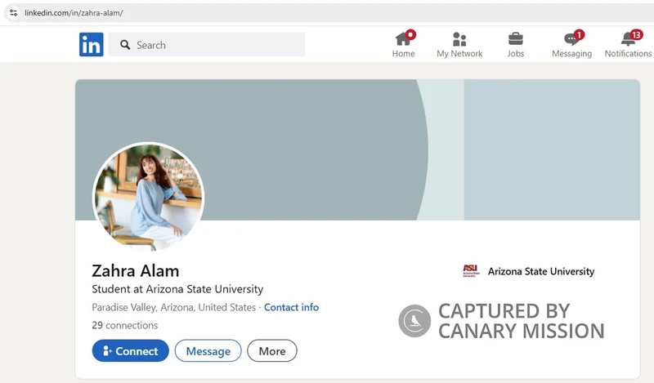
Task: Click into the Search field
Action: 207,45
